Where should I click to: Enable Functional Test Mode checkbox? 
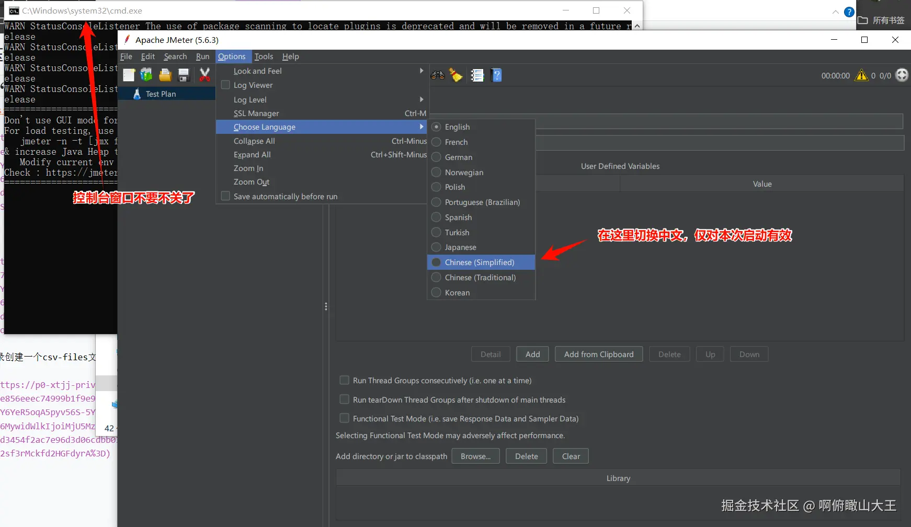click(x=344, y=418)
